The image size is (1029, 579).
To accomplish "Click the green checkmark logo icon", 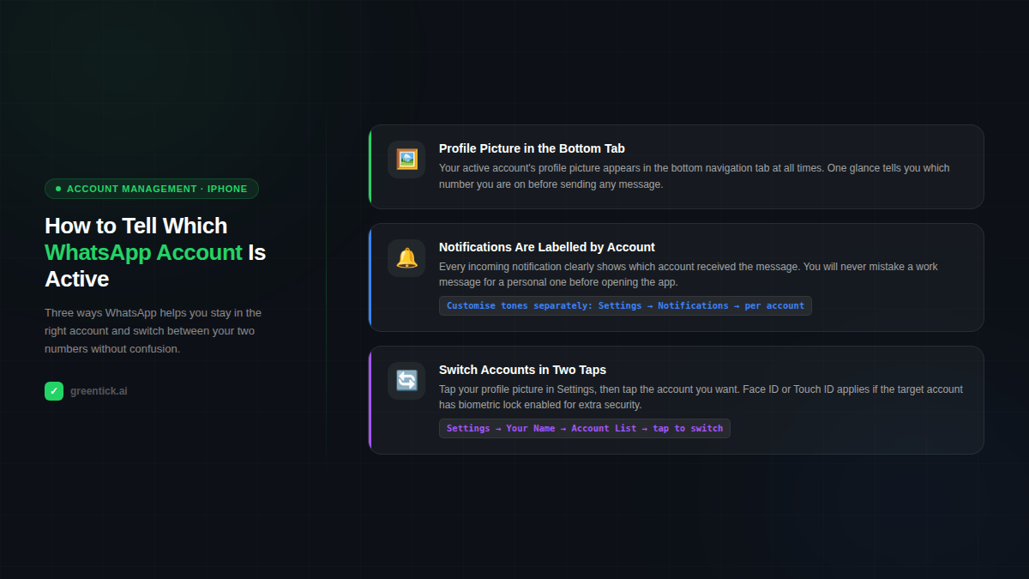I will pos(54,391).
